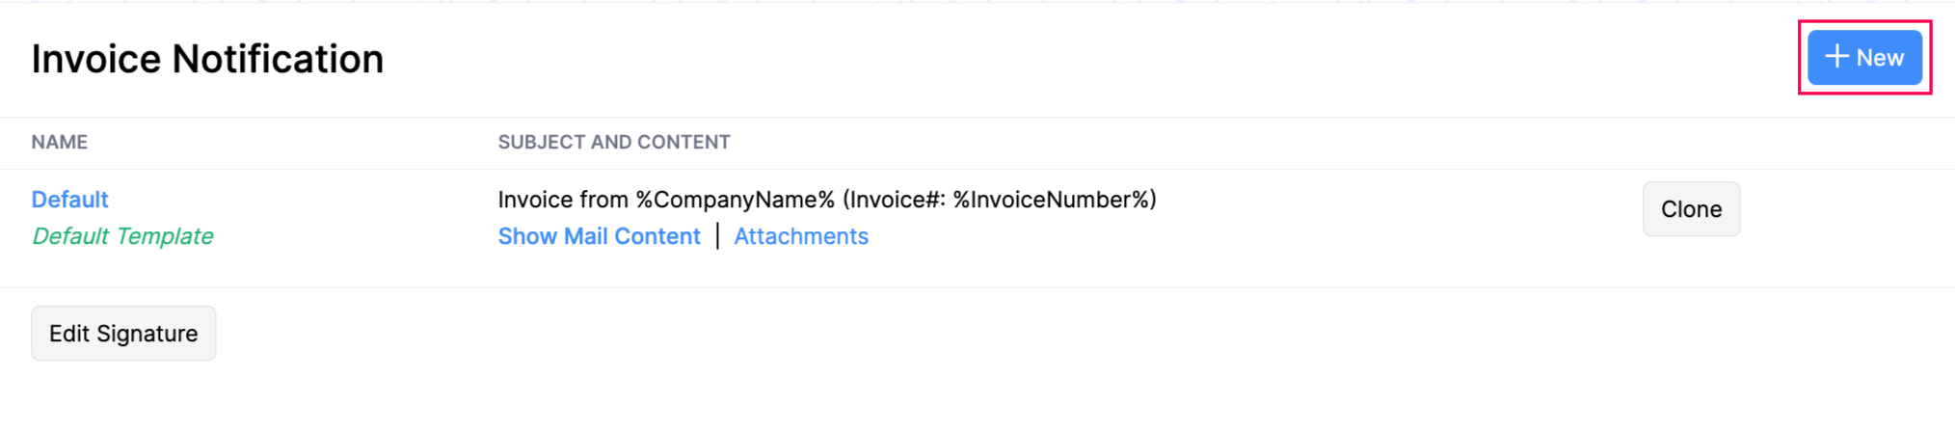Create a new invoice notification template
This screenshot has width=1955, height=432.
coord(1864,58)
